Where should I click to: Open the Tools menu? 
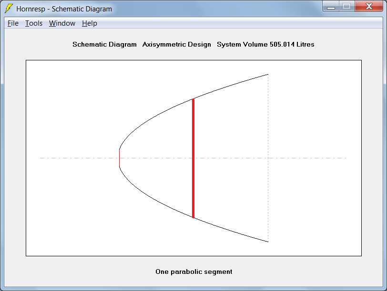click(34, 23)
